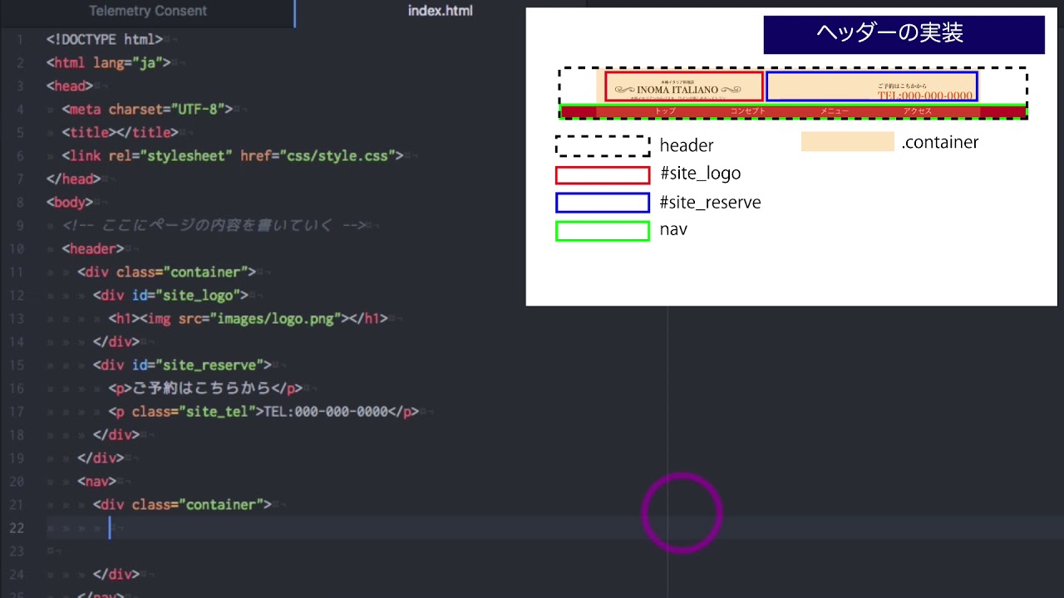This screenshot has height=598, width=1064.
Task: Switch to the index.html tab
Action: tap(440, 11)
